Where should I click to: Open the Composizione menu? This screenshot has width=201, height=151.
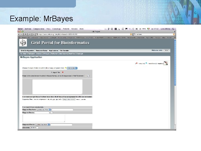39,29
